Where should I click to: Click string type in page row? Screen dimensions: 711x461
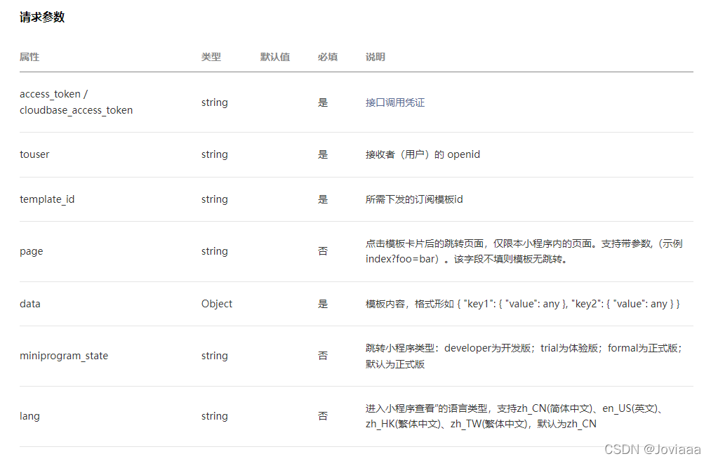215,251
